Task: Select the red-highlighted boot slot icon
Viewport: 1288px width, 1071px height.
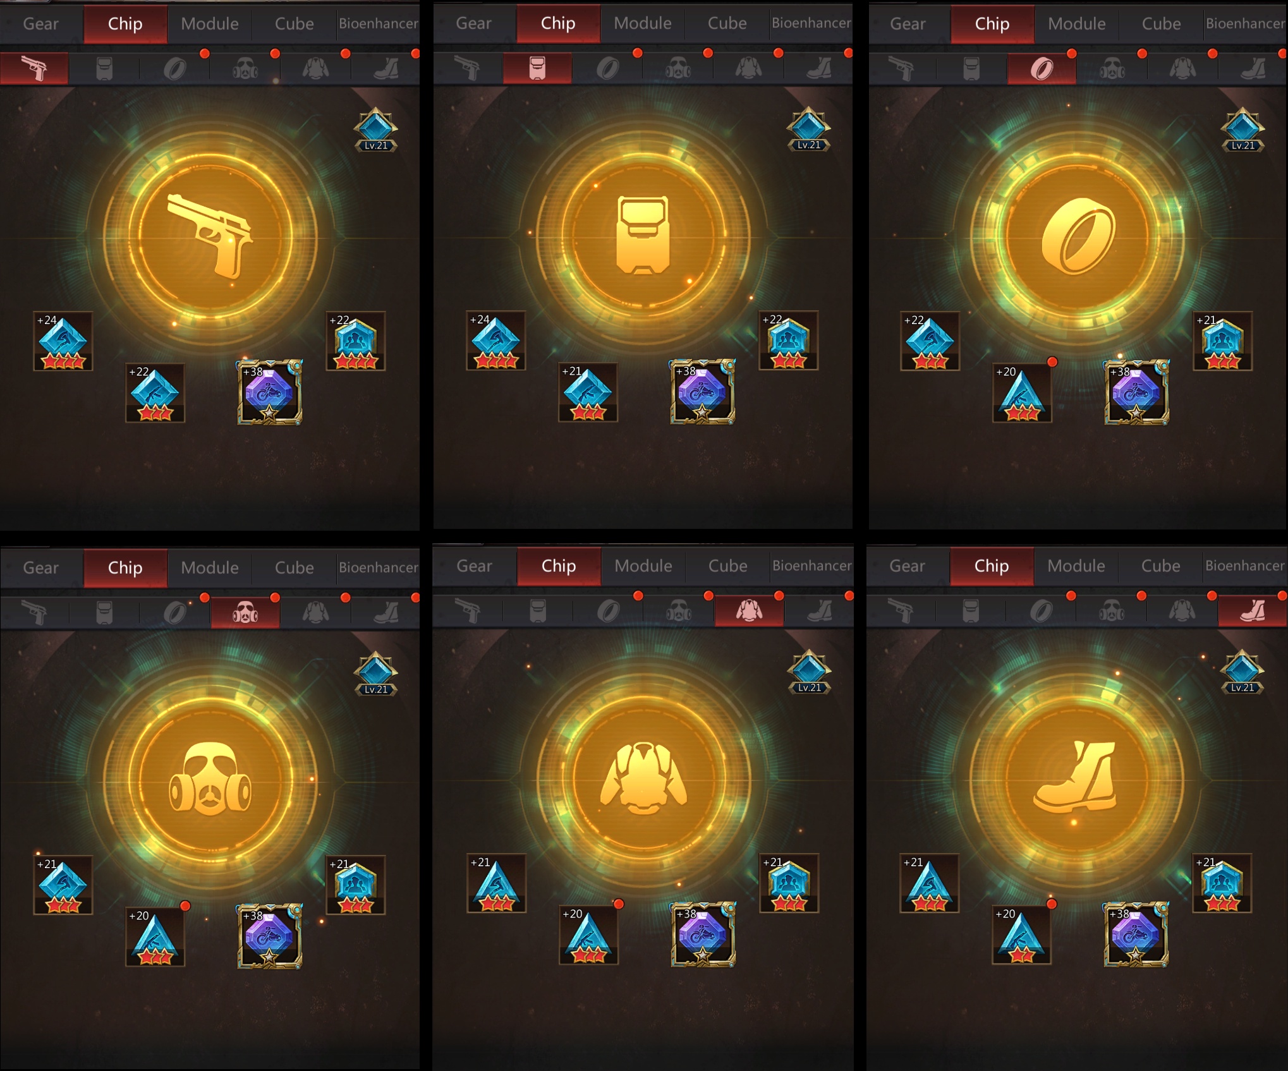Action: (1253, 611)
